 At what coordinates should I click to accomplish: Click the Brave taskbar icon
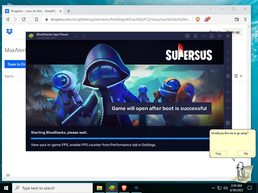click(124, 188)
